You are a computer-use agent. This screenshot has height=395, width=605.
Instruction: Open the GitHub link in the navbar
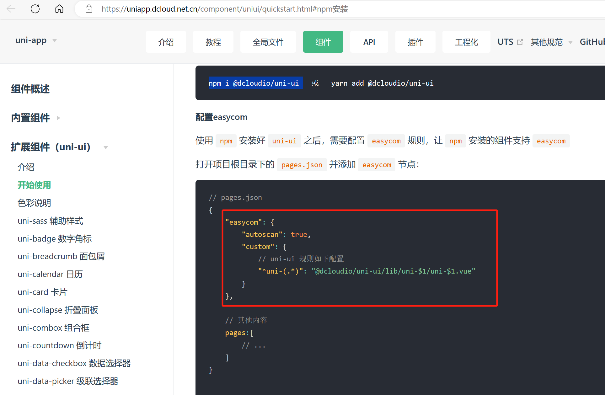[x=592, y=42]
